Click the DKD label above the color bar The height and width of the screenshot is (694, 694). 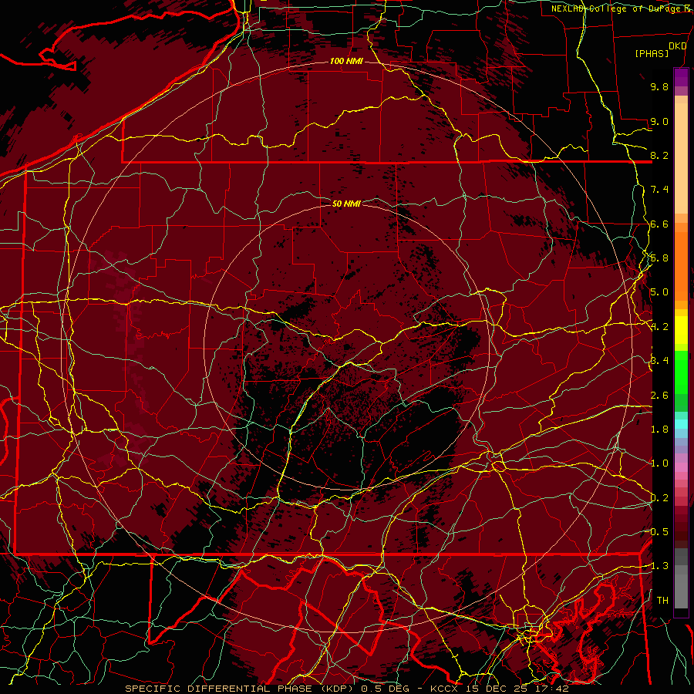(x=678, y=46)
